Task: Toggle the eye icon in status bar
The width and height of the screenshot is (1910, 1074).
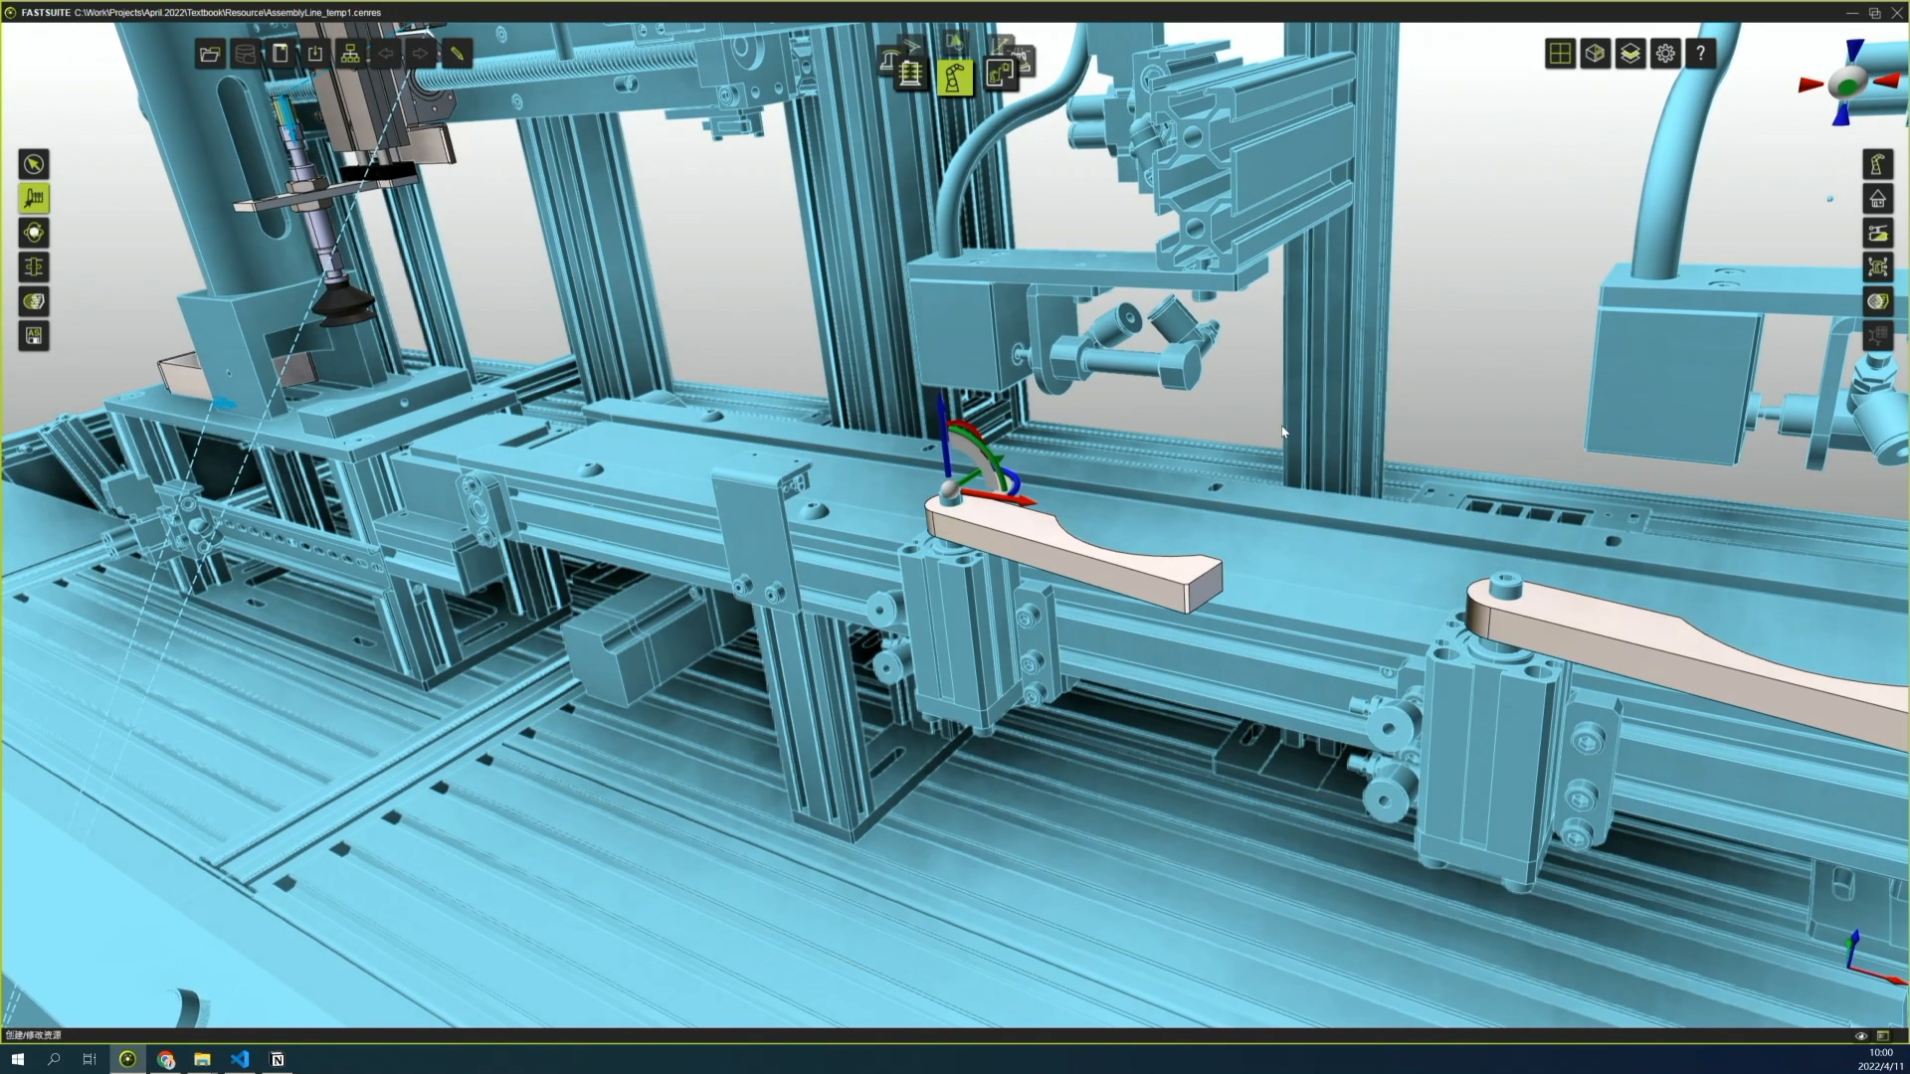Action: [x=1861, y=1035]
